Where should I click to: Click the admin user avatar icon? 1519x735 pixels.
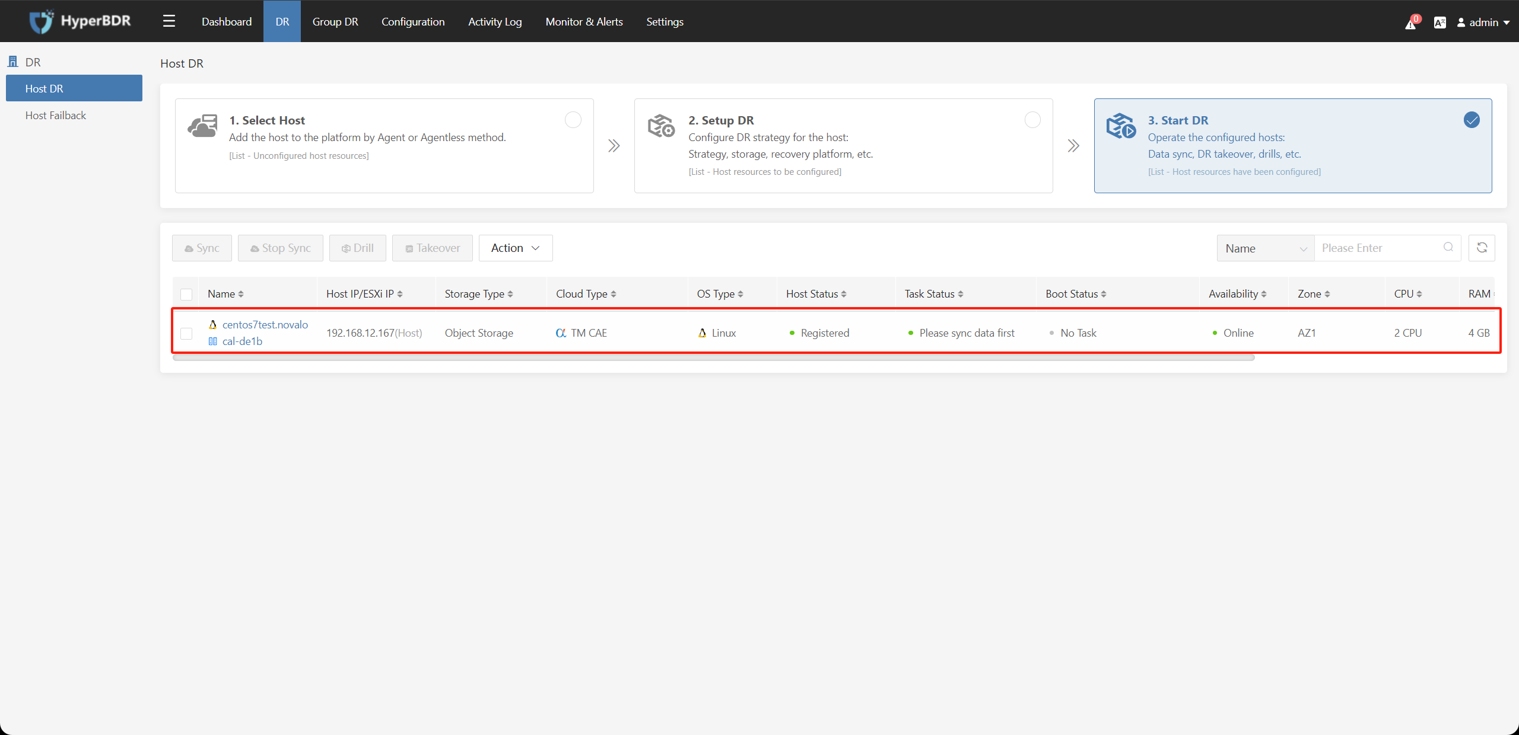(x=1461, y=23)
